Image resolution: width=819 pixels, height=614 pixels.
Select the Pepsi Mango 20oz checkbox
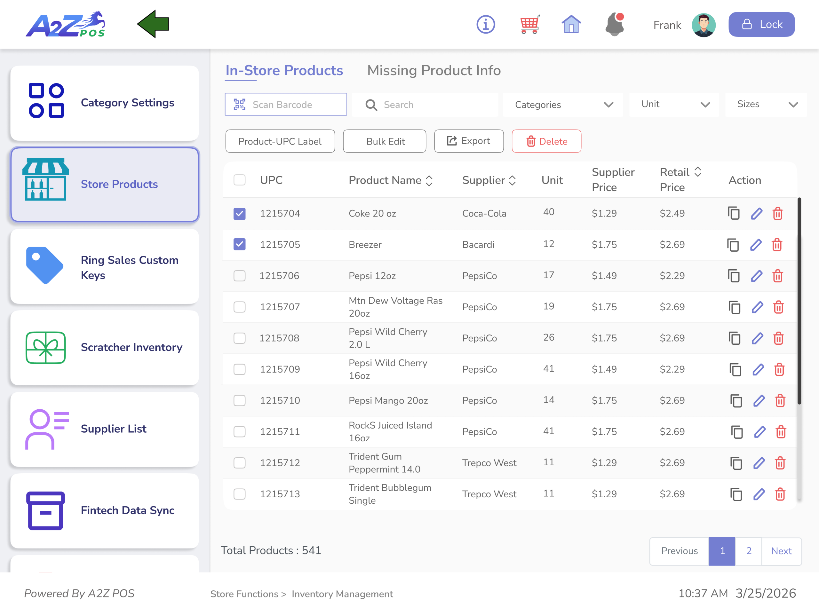[240, 400]
